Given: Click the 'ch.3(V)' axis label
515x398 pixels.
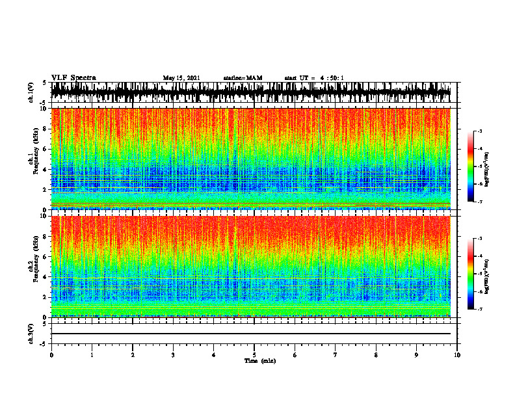Looking at the screenshot, I should point(31,334).
